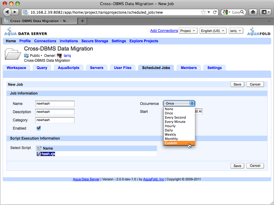Image resolution: width=274 pixels, height=205 pixels.
Task: Open Home in the navigation bar
Action: click(11, 41)
